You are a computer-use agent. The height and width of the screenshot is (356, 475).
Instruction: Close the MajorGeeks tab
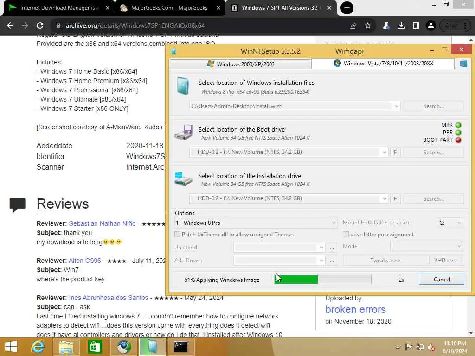tap(218, 8)
